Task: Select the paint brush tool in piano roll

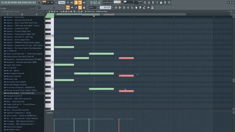Action: pyautogui.click(x=64, y=11)
